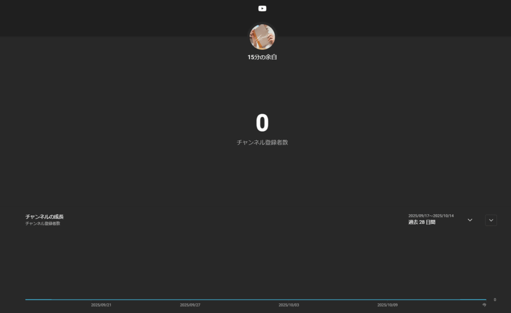
Task: Click the 2025/10/09 date on chart axis
Action: (387, 305)
